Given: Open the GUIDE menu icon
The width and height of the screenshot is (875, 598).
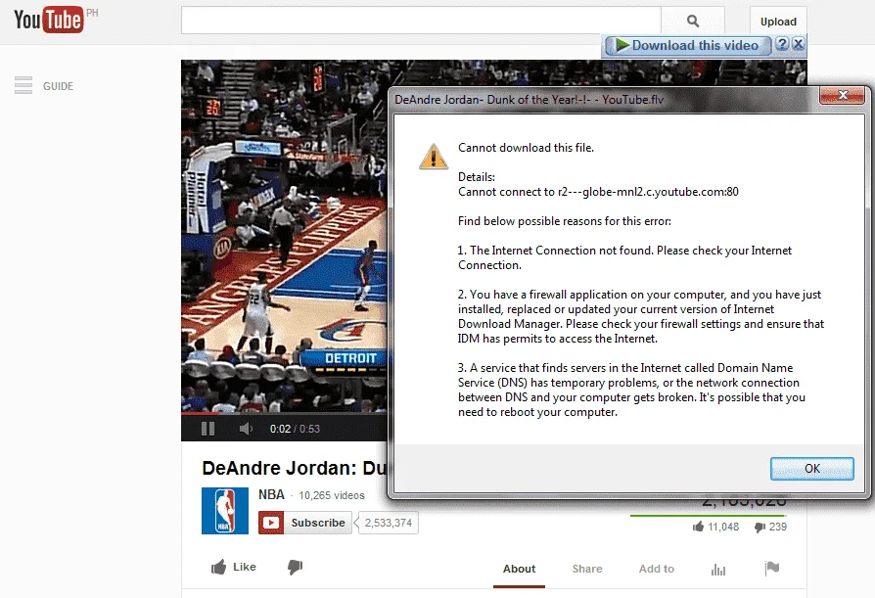Looking at the screenshot, I should (23, 85).
